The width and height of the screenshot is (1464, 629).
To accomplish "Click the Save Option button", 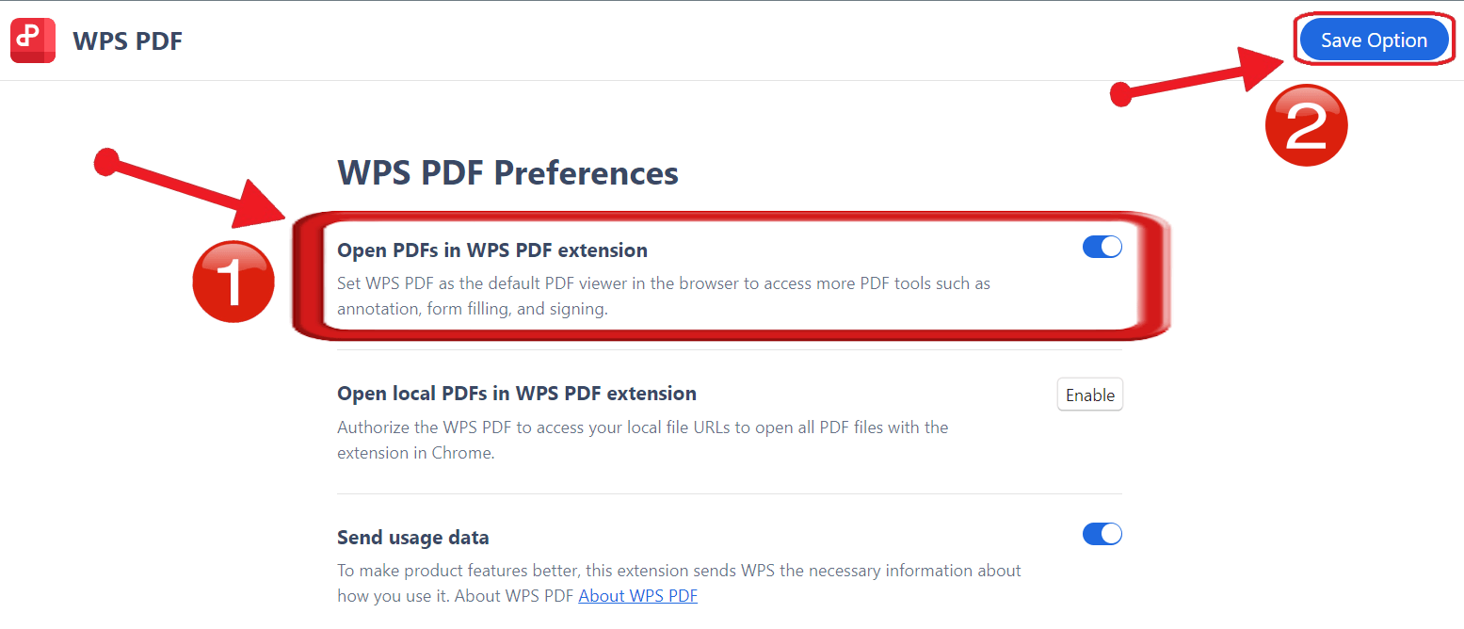I will [1374, 40].
